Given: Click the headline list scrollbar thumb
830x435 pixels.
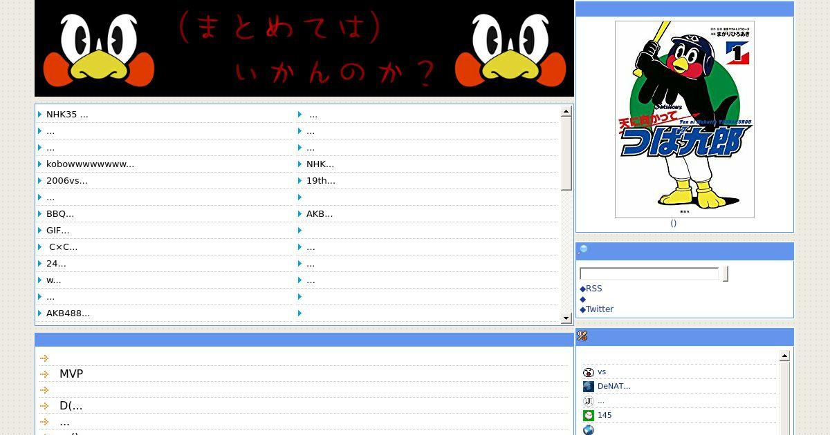Looking at the screenshot, I should (x=566, y=153).
